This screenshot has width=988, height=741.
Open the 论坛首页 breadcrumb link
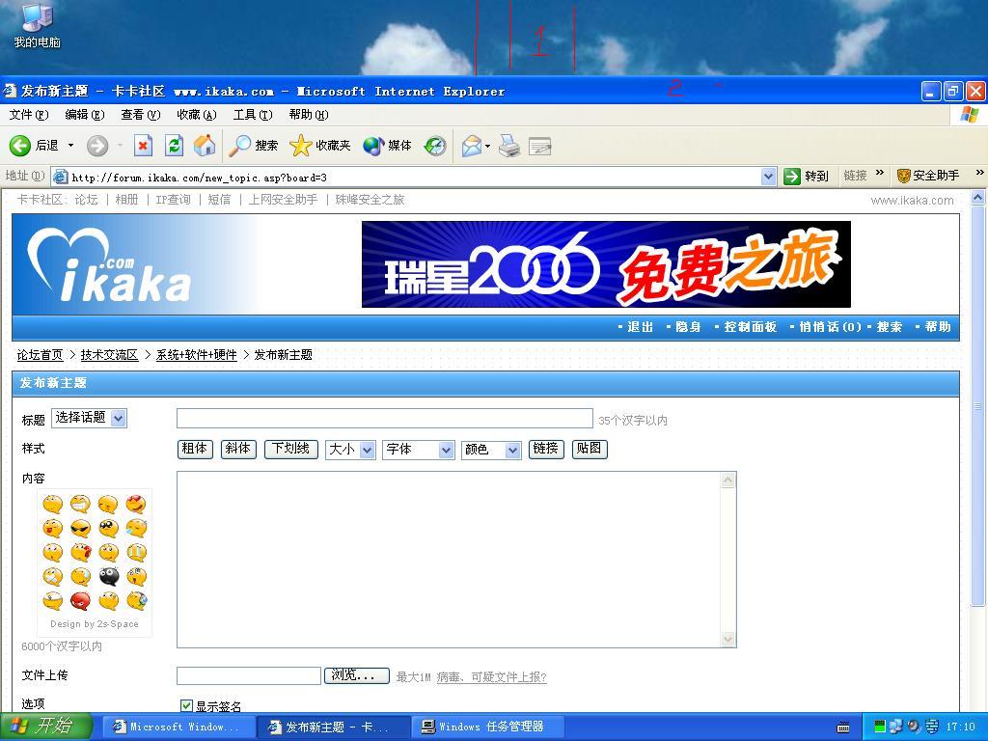click(x=40, y=355)
